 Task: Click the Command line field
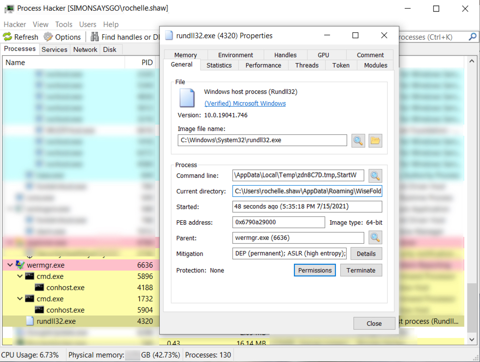click(x=298, y=175)
